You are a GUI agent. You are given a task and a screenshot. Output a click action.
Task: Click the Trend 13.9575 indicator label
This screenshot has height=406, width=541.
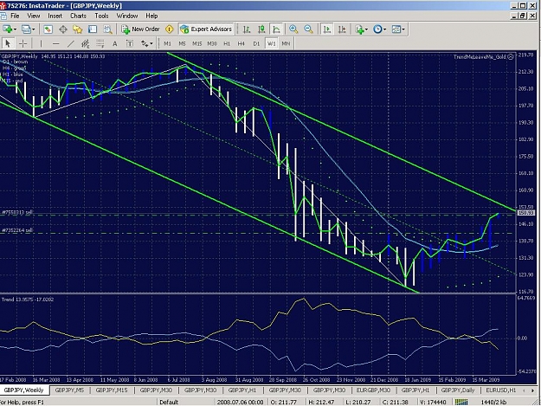(x=28, y=300)
